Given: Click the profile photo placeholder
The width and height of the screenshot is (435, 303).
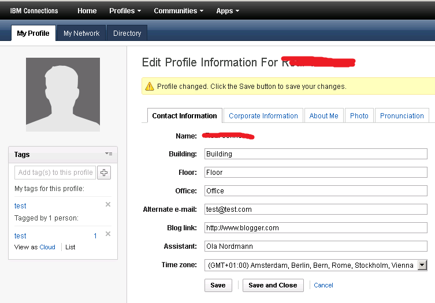Looking at the screenshot, I should (x=63, y=95).
